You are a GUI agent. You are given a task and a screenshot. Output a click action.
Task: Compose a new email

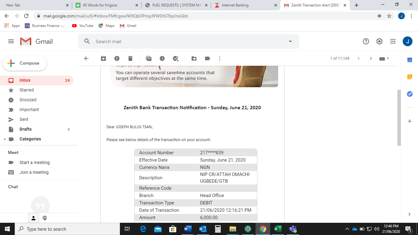coord(25,63)
